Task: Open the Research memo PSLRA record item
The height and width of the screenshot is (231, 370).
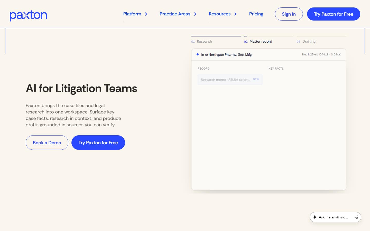Action: click(230, 80)
